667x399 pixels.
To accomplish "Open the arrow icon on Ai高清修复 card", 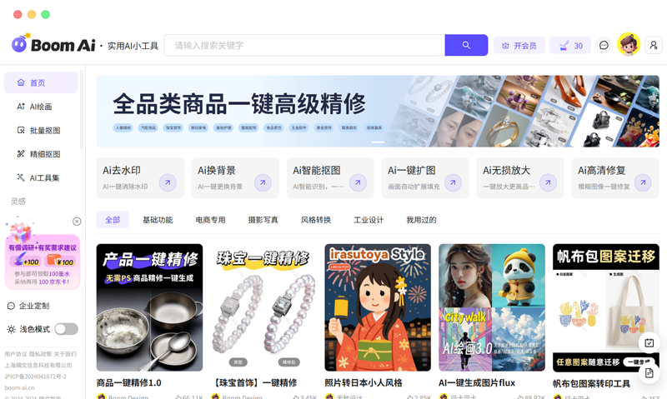I will point(643,182).
